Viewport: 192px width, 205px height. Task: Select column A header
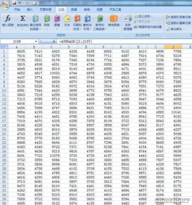pyautogui.click(x=17, y=47)
